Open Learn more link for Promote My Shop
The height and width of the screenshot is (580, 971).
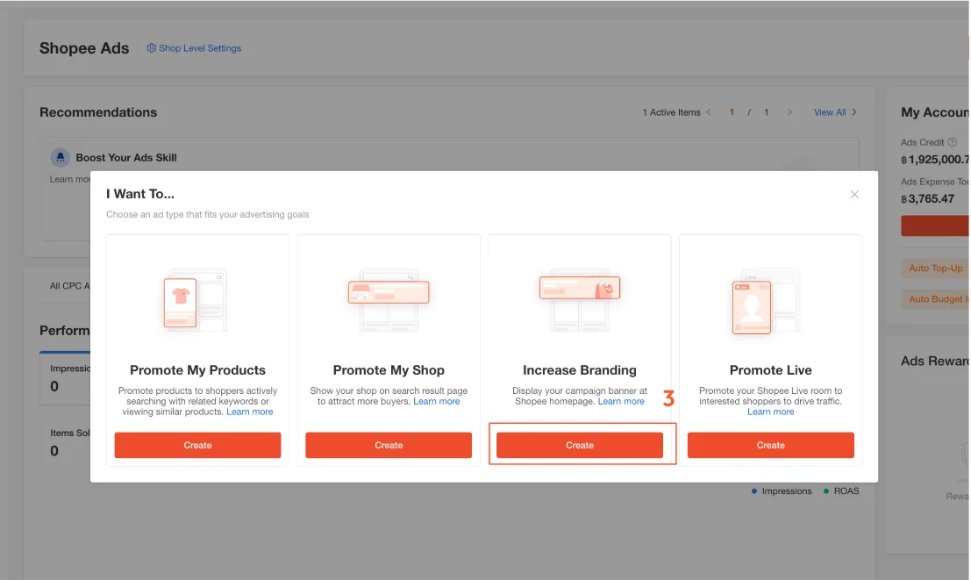click(437, 402)
